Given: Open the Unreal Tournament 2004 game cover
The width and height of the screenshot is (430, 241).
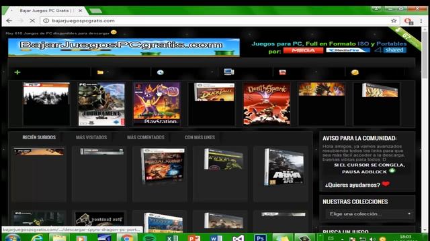Looking at the screenshot, I should (x=101, y=104).
